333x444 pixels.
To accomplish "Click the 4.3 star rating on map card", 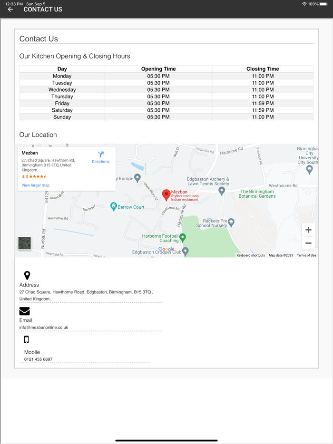I will coord(34,177).
